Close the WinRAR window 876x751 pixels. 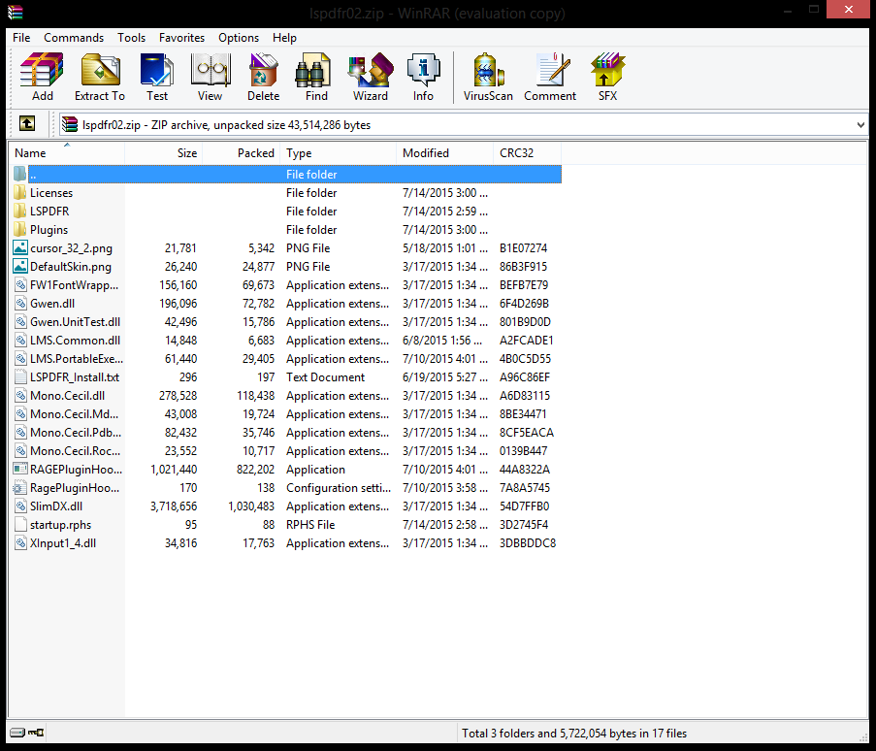848,10
